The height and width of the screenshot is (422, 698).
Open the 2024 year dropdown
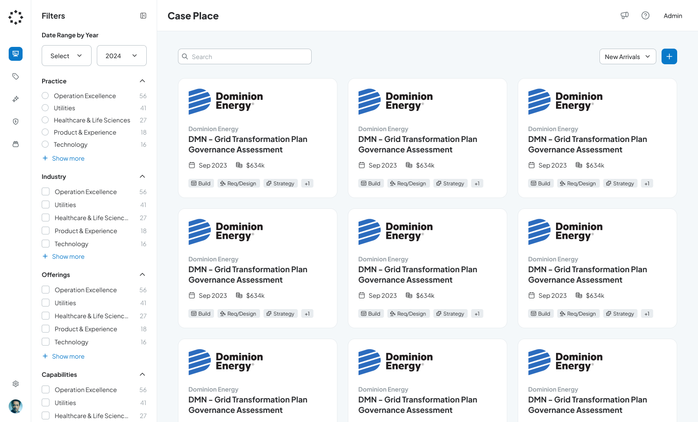(122, 56)
